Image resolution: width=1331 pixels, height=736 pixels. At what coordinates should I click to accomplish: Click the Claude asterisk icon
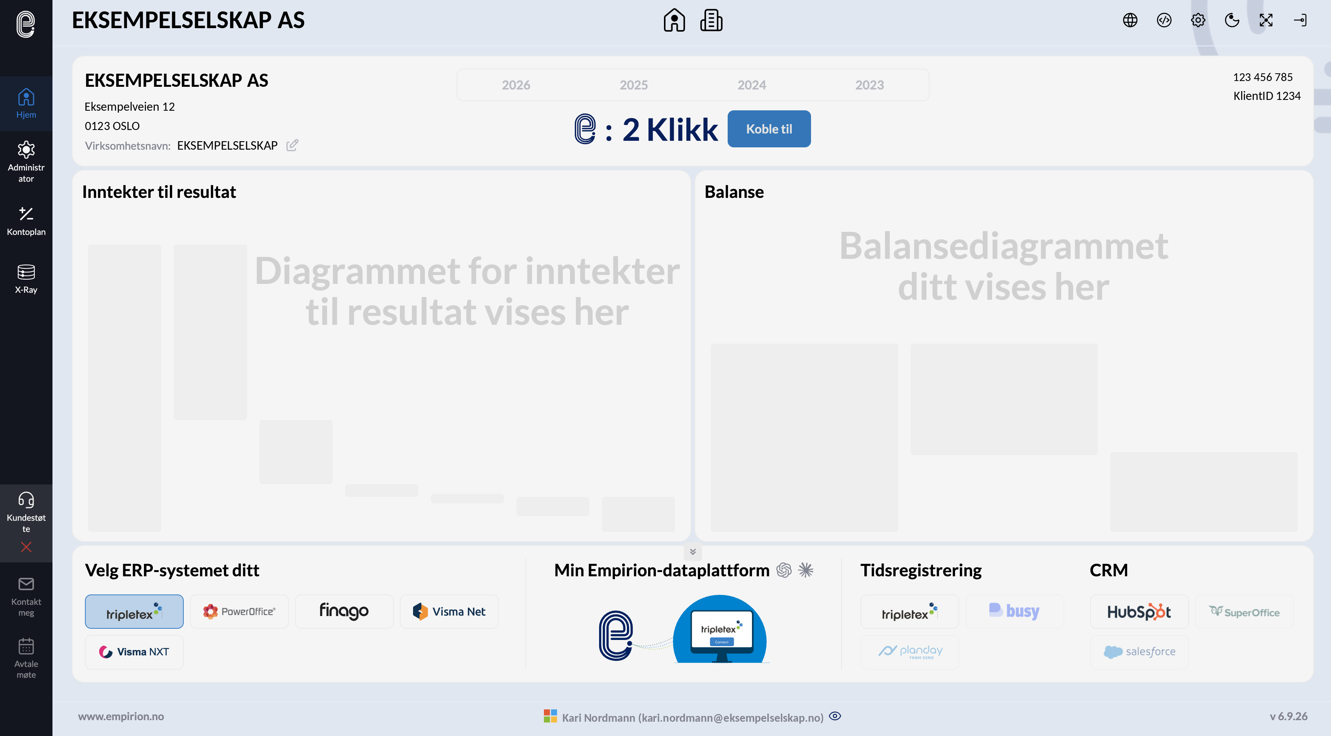click(806, 570)
